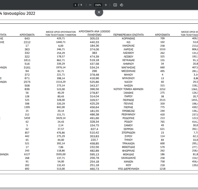The height and width of the screenshot is (190, 198).
Task: Select the 'ΧΑΛΚΙΔΙΚΗΣ' region name
Action: [128, 158]
